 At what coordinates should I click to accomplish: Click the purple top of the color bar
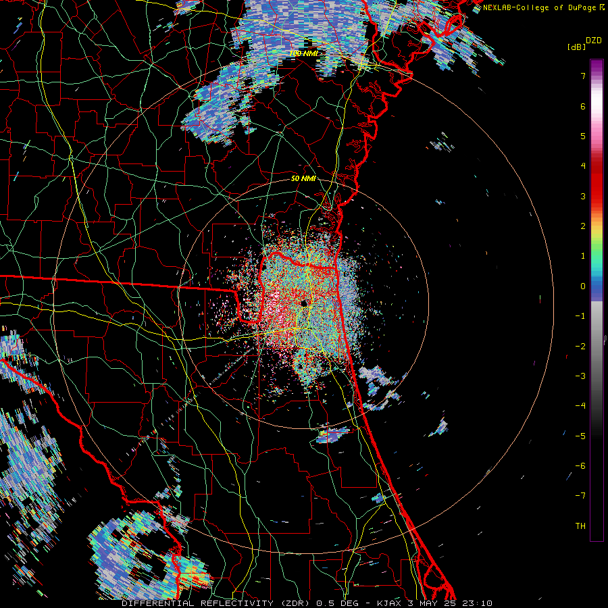pos(597,66)
